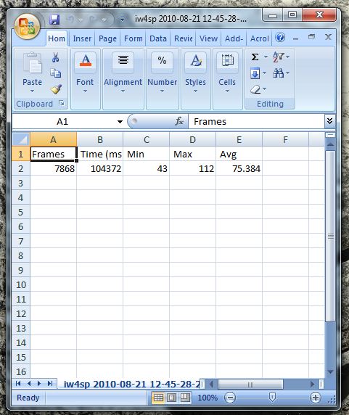Click cell containing 75.384

coord(239,168)
